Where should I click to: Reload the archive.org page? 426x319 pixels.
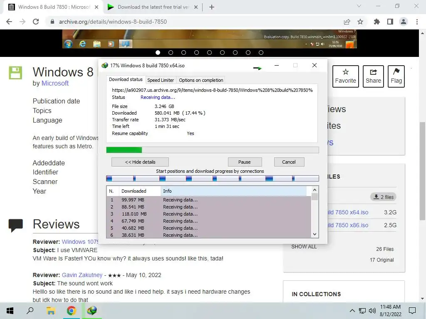(36, 22)
